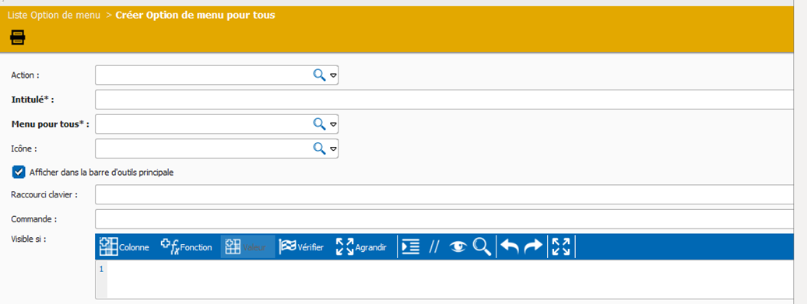Click the Colonne button in the editor toolbar
This screenshot has height=304, width=807.
point(124,247)
